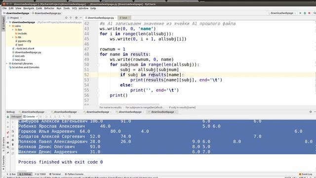Click the scroll-to-end icon in console toolbar

[13, 135]
